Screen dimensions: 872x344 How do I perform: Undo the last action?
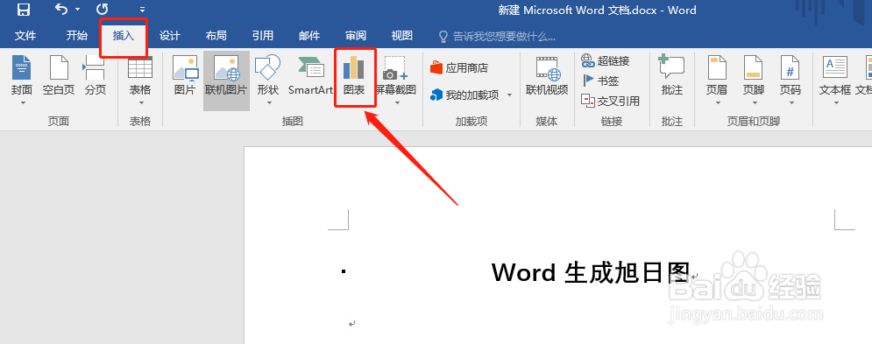(x=61, y=10)
